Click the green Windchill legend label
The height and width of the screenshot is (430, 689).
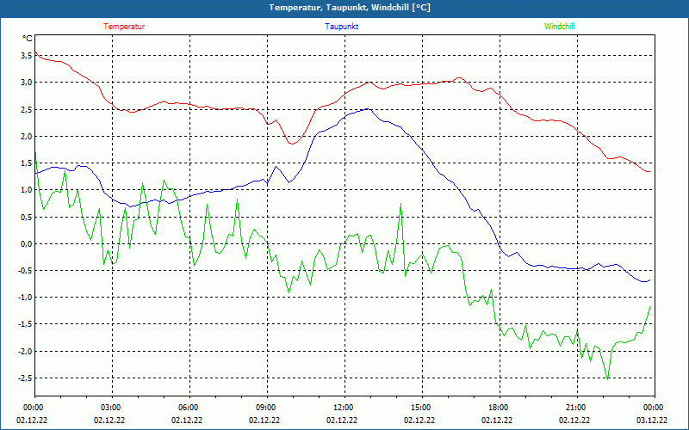click(x=559, y=27)
